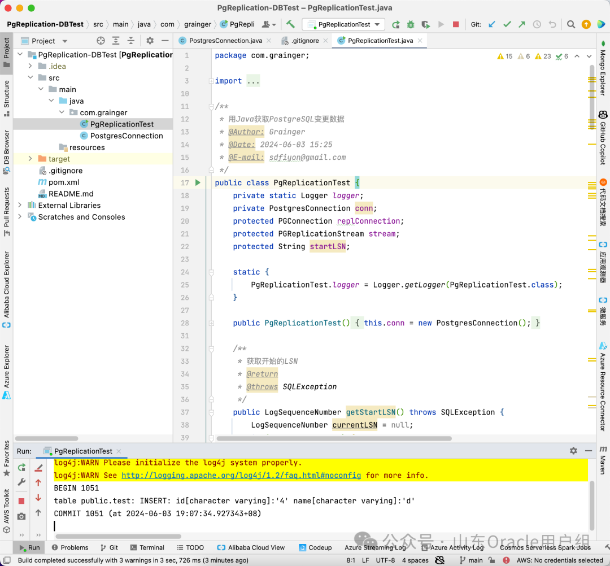Click the Run panel settings gear icon
Image resolution: width=610 pixels, height=566 pixels.
point(573,451)
